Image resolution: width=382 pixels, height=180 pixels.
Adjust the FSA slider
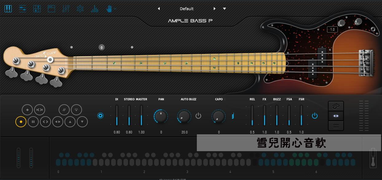coord(289,115)
